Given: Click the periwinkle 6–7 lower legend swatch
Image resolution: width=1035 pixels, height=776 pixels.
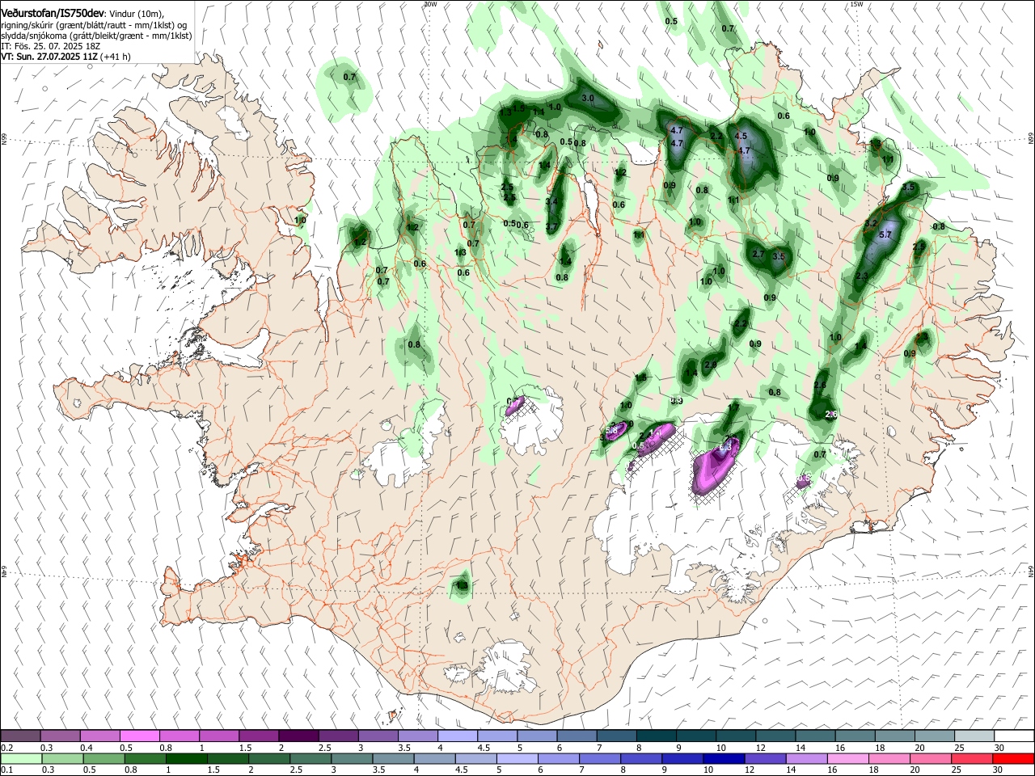Looking at the screenshot, I should tap(559, 759).
